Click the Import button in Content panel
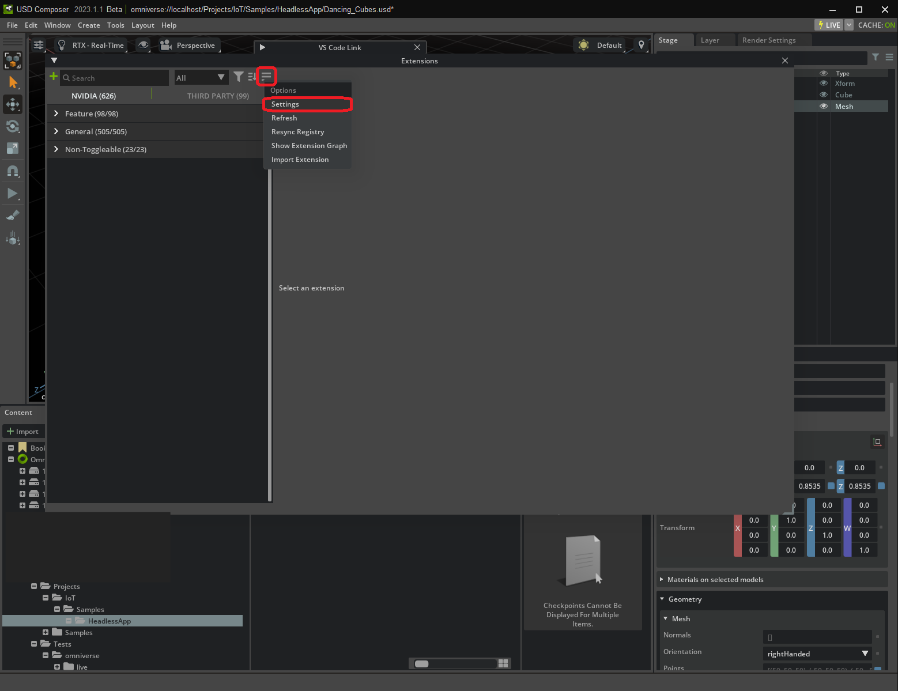This screenshot has width=898, height=691. tap(23, 431)
